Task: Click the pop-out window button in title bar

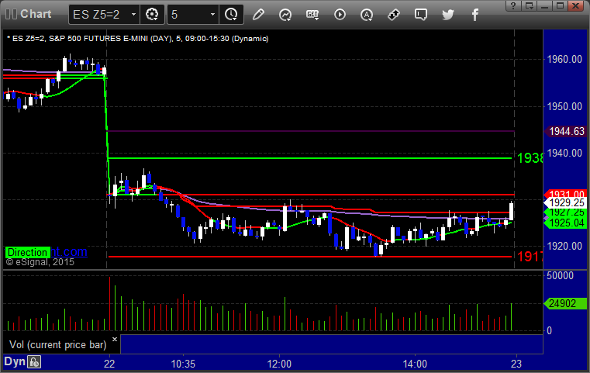Action: pyautogui.click(x=529, y=5)
